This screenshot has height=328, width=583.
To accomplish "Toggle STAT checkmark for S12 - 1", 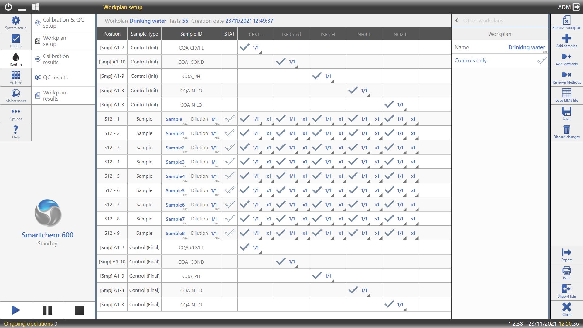I will [x=230, y=119].
